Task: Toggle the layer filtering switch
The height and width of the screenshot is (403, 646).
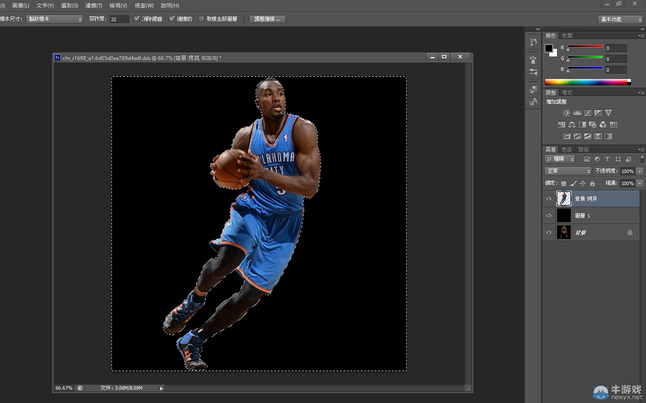Action: pos(642,159)
